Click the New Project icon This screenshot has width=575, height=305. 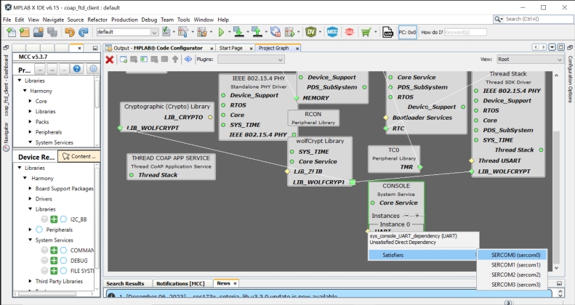pos(25,32)
